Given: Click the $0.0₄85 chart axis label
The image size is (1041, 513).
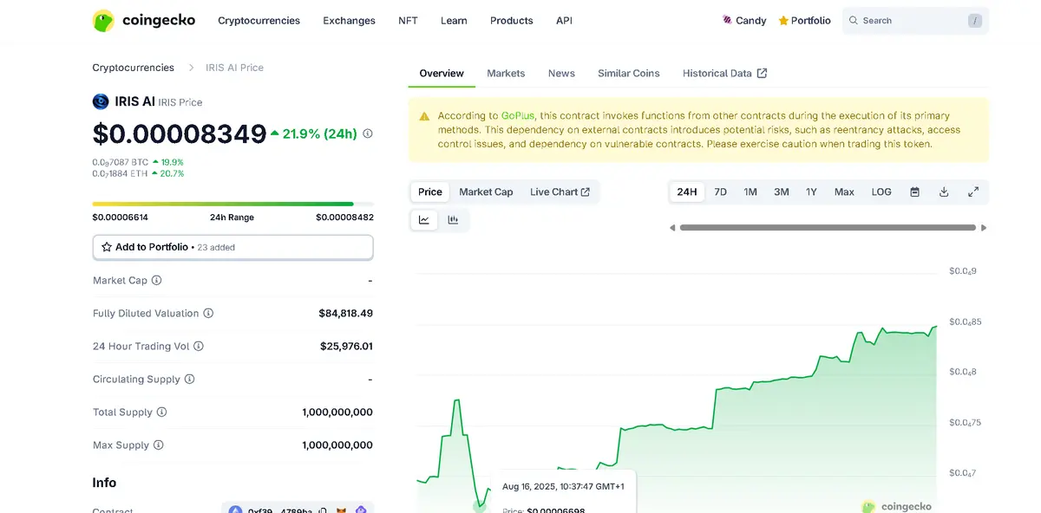Looking at the screenshot, I should (x=966, y=321).
